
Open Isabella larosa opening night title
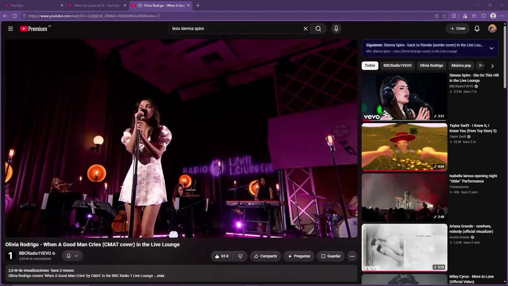473,178
